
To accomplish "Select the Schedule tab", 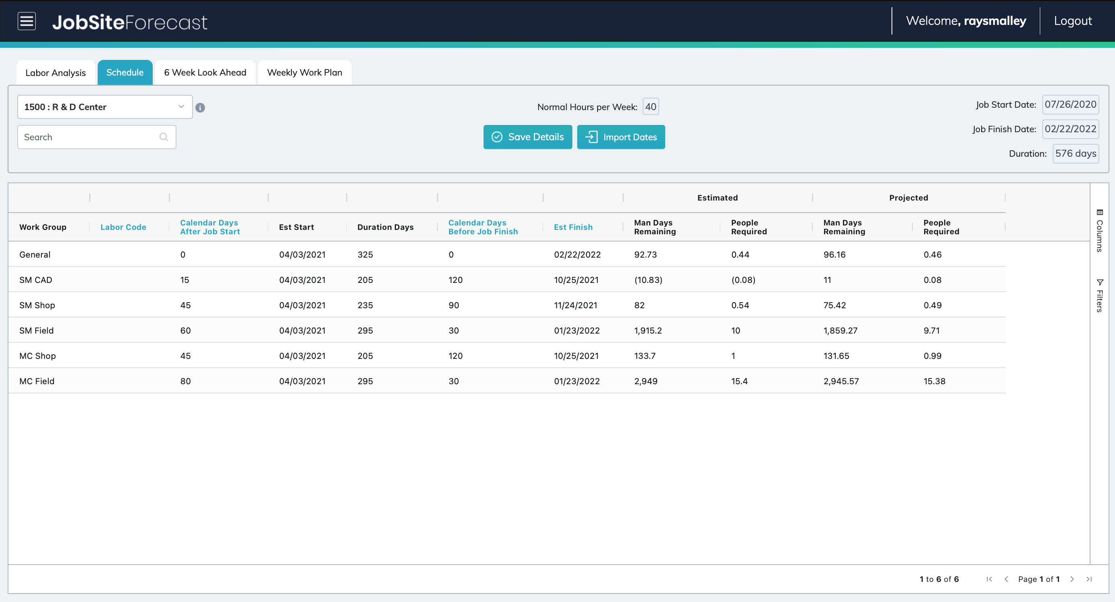I will [x=125, y=72].
